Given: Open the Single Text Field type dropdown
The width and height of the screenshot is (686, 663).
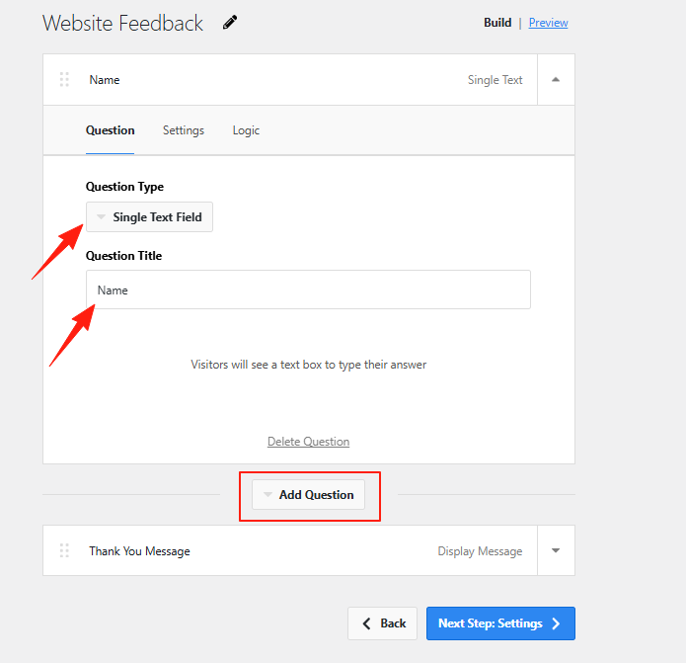Looking at the screenshot, I should pos(149,217).
